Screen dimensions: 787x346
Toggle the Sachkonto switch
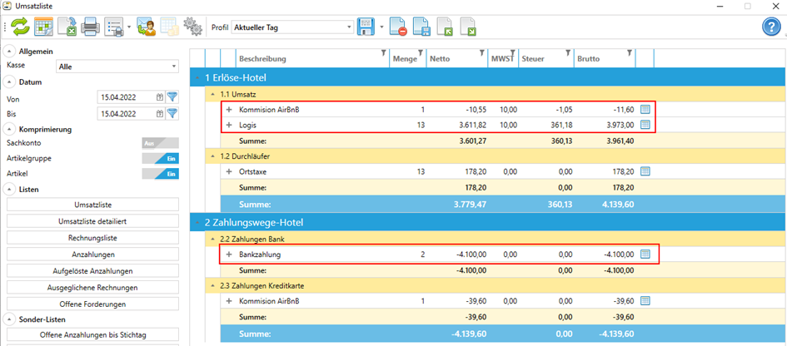(x=160, y=143)
